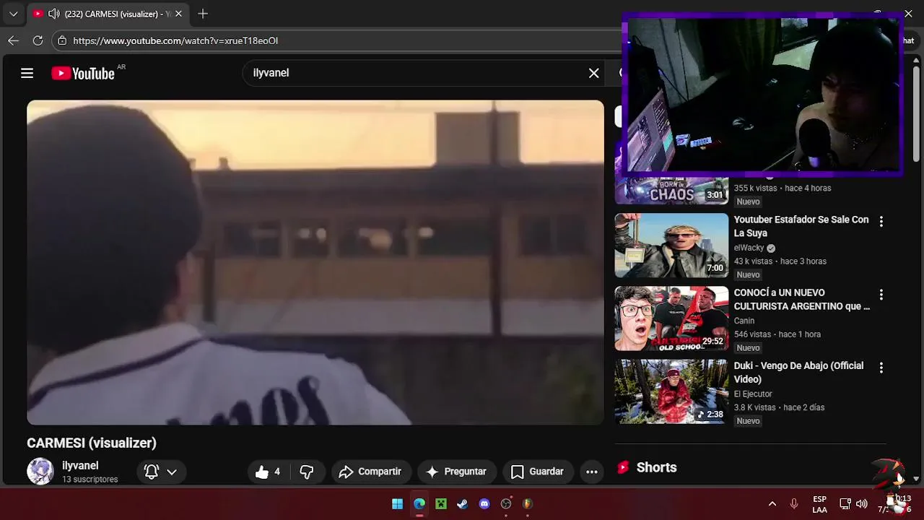Open options for Youtuber Estafador video

point(881,222)
